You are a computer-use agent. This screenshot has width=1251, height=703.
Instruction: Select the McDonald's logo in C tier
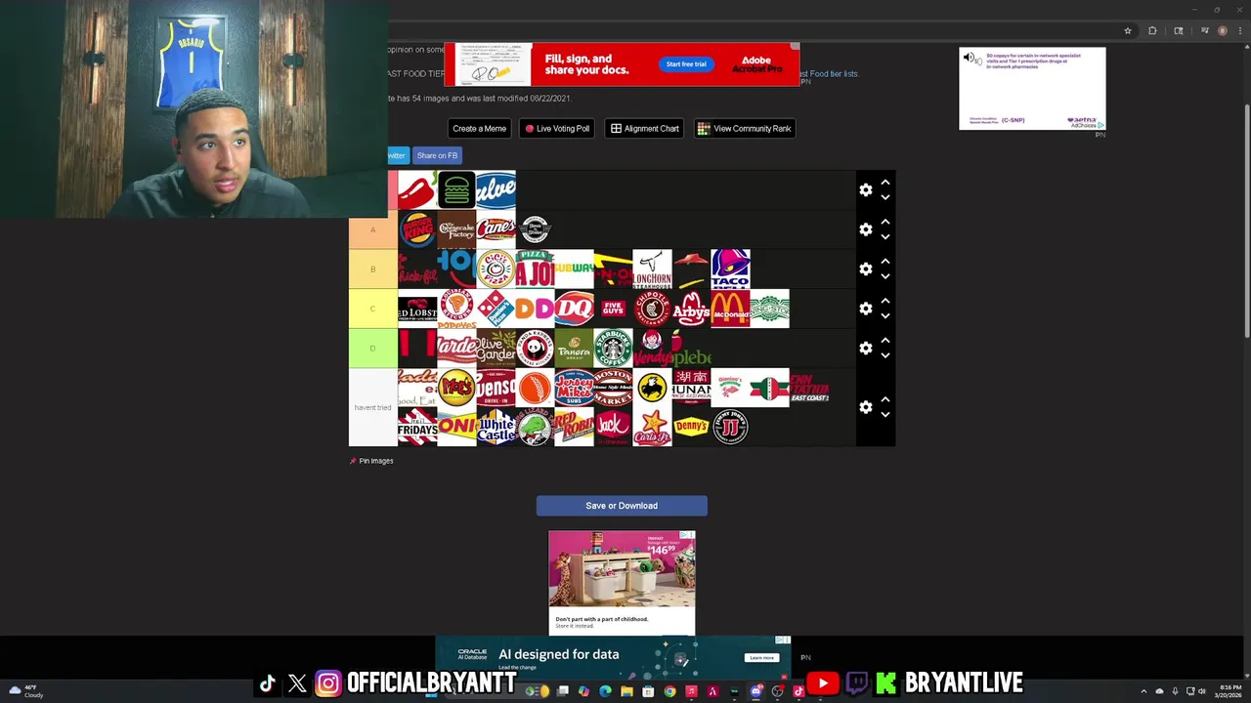tap(730, 309)
